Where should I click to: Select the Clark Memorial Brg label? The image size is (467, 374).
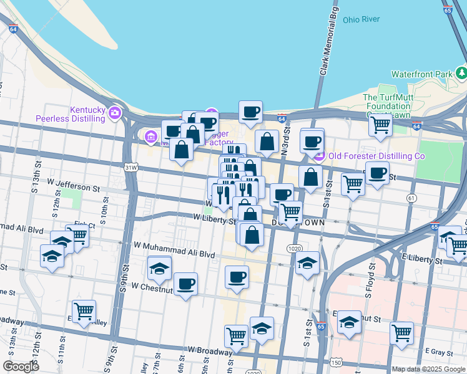[x=329, y=41]
